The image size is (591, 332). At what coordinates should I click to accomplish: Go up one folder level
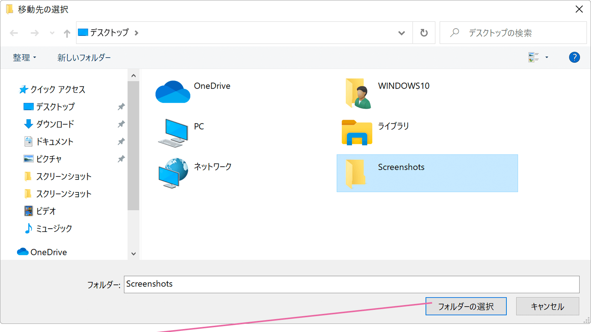(67, 33)
